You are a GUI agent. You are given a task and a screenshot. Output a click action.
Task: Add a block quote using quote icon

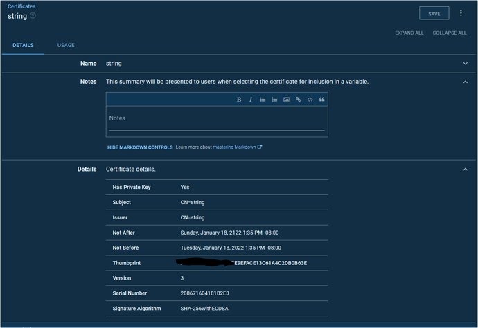coord(321,100)
